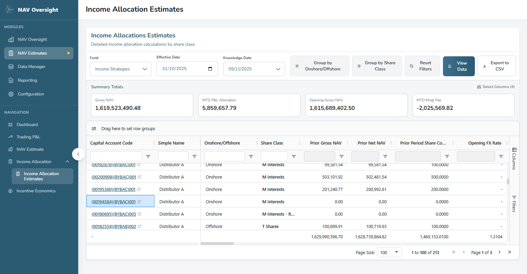Open Data Manager module in sidebar
The height and width of the screenshot is (274, 527).
[32, 67]
